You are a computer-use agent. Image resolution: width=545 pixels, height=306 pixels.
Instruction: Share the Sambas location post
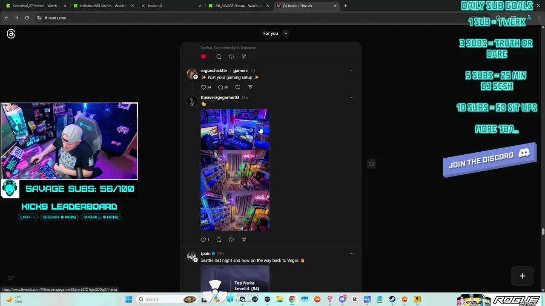click(244, 57)
